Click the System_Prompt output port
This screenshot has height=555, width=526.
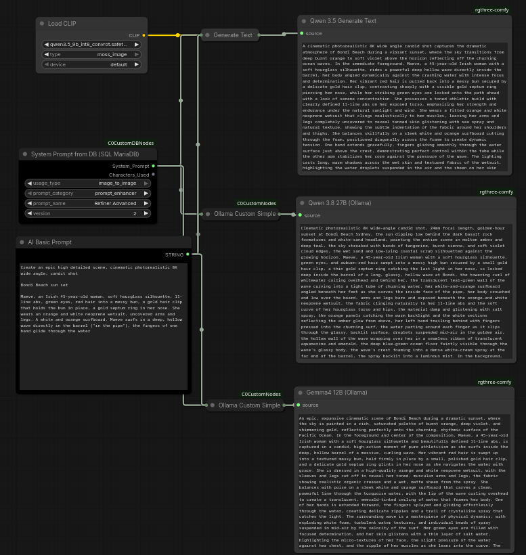point(153,166)
